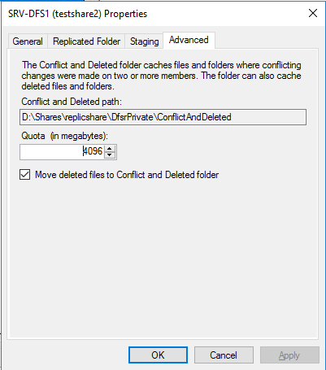Decrease quota with the down spinner arrow

coord(110,155)
